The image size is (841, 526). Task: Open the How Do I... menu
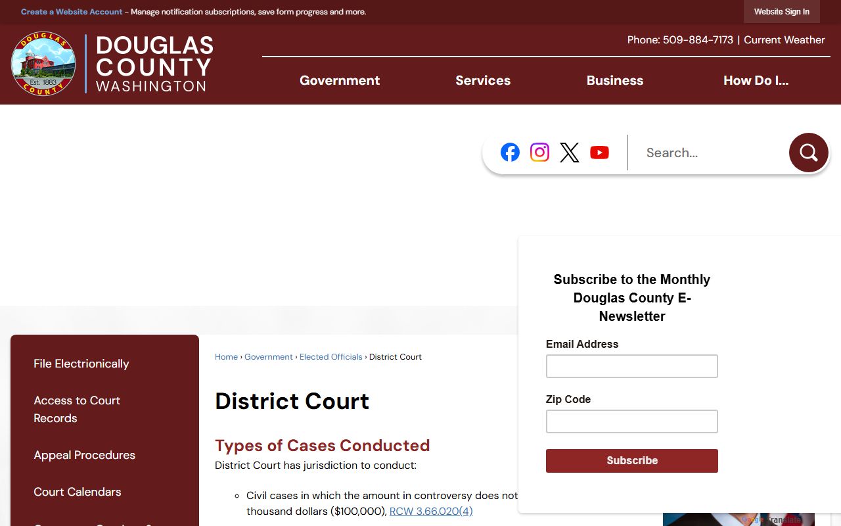click(756, 80)
